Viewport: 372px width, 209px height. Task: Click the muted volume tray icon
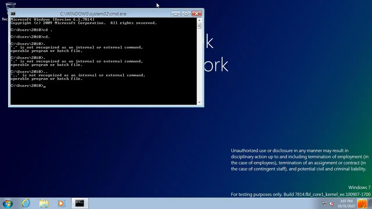click(332, 204)
